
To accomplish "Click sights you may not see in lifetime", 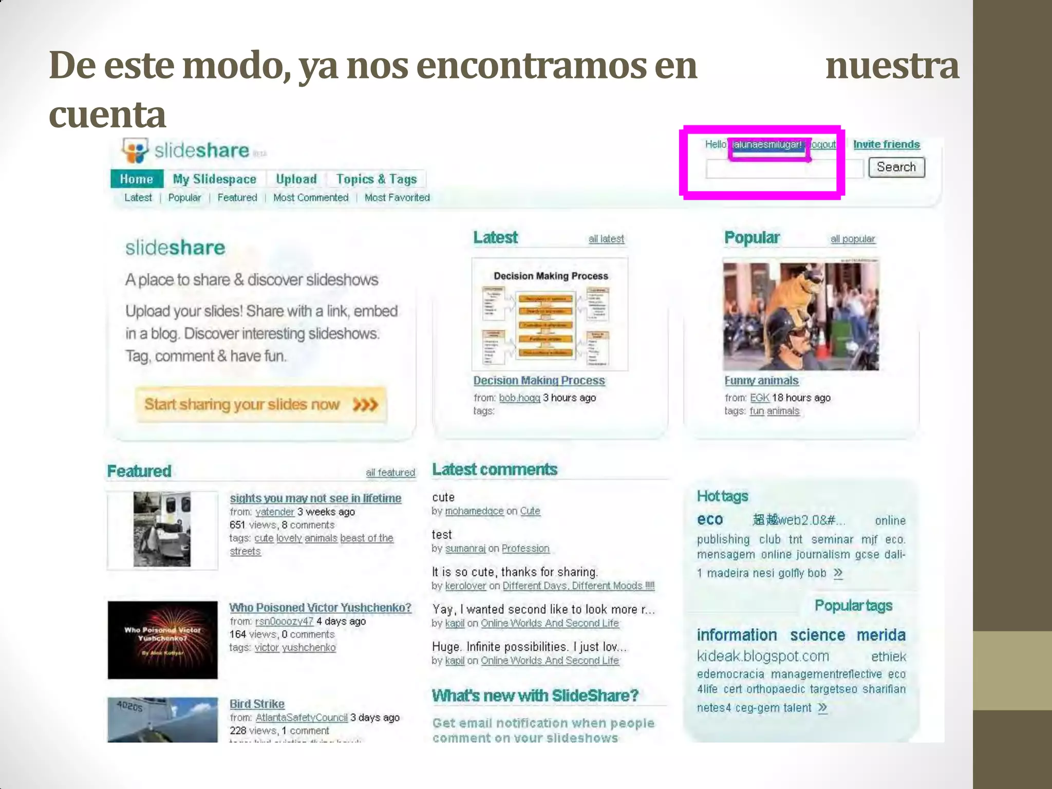I will tap(315, 498).
